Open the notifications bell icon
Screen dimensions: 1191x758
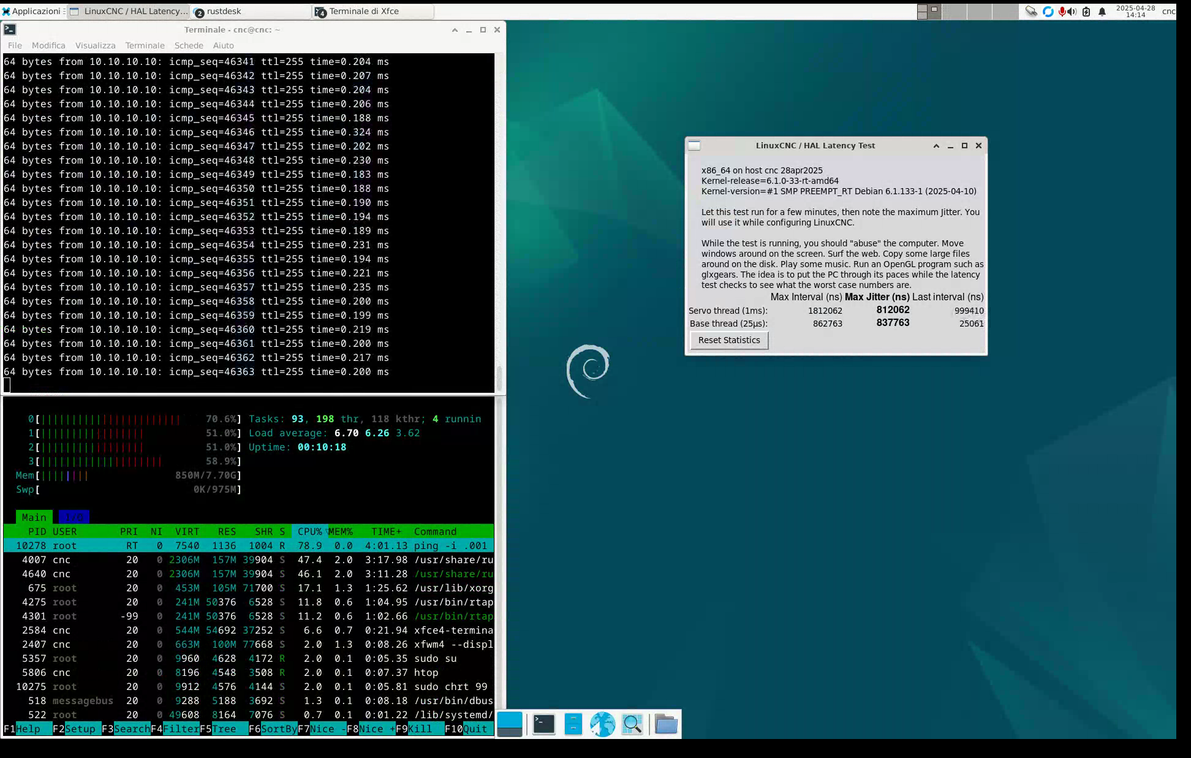pos(1102,11)
